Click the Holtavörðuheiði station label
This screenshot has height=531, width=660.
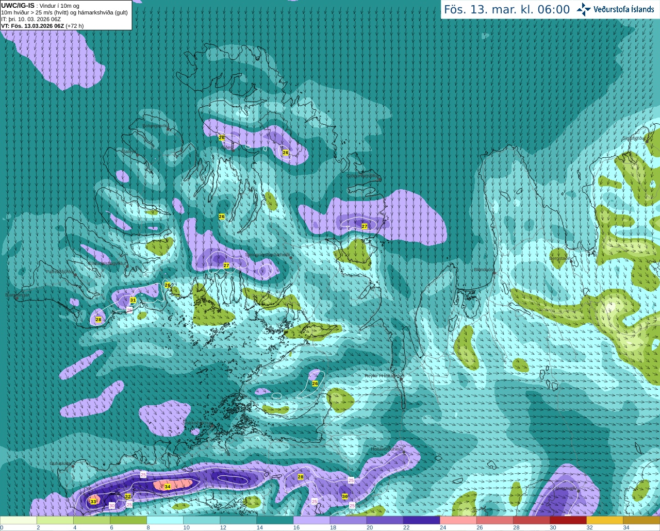click(x=387, y=450)
